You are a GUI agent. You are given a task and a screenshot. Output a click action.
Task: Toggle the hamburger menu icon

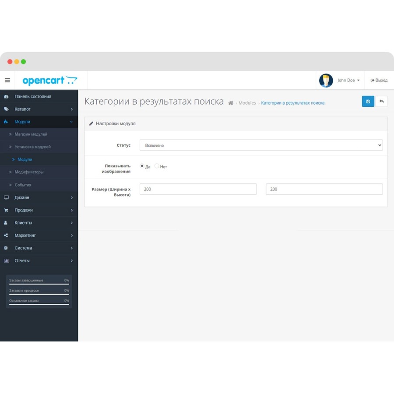[7, 80]
